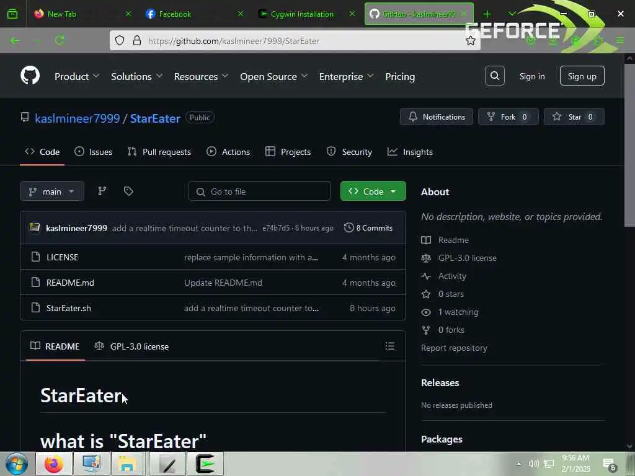
Task: Click the Notifications button
Action: coord(436,117)
